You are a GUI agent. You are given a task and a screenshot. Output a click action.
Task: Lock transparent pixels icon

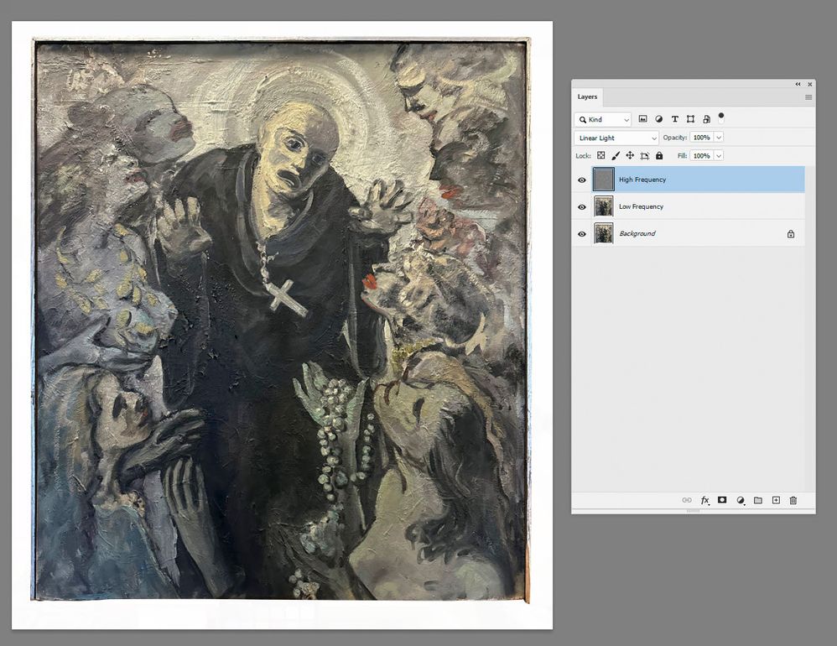[x=601, y=155]
